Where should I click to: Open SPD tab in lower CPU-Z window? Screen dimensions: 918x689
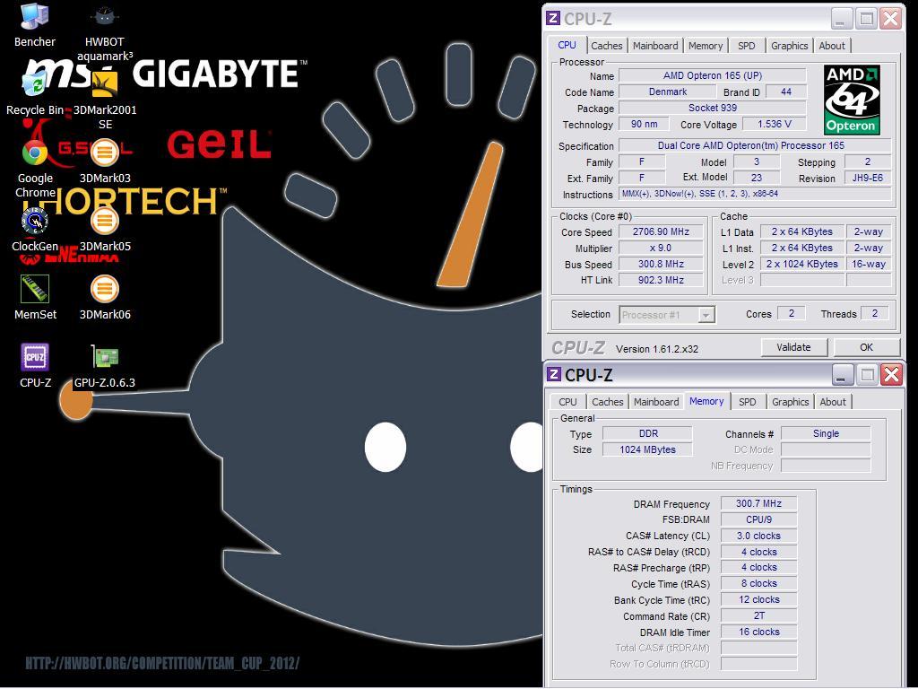(748, 402)
